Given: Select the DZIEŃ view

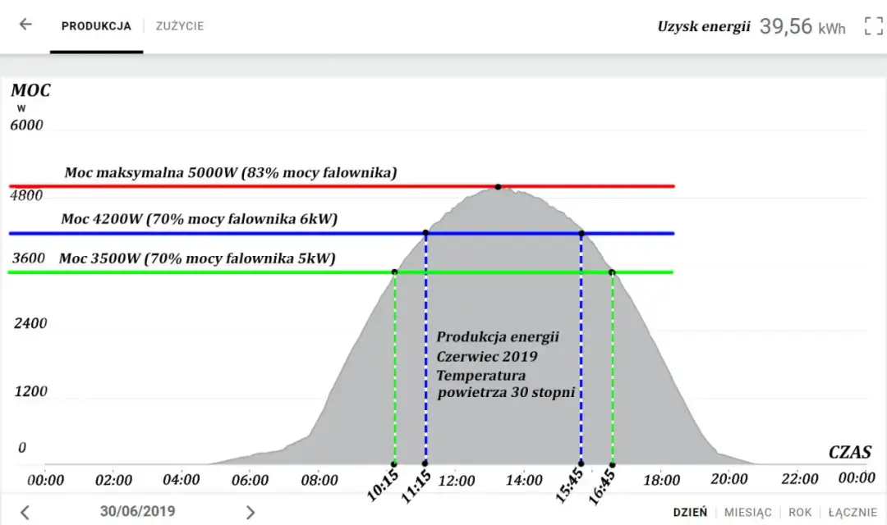Looking at the screenshot, I should pos(690,513).
